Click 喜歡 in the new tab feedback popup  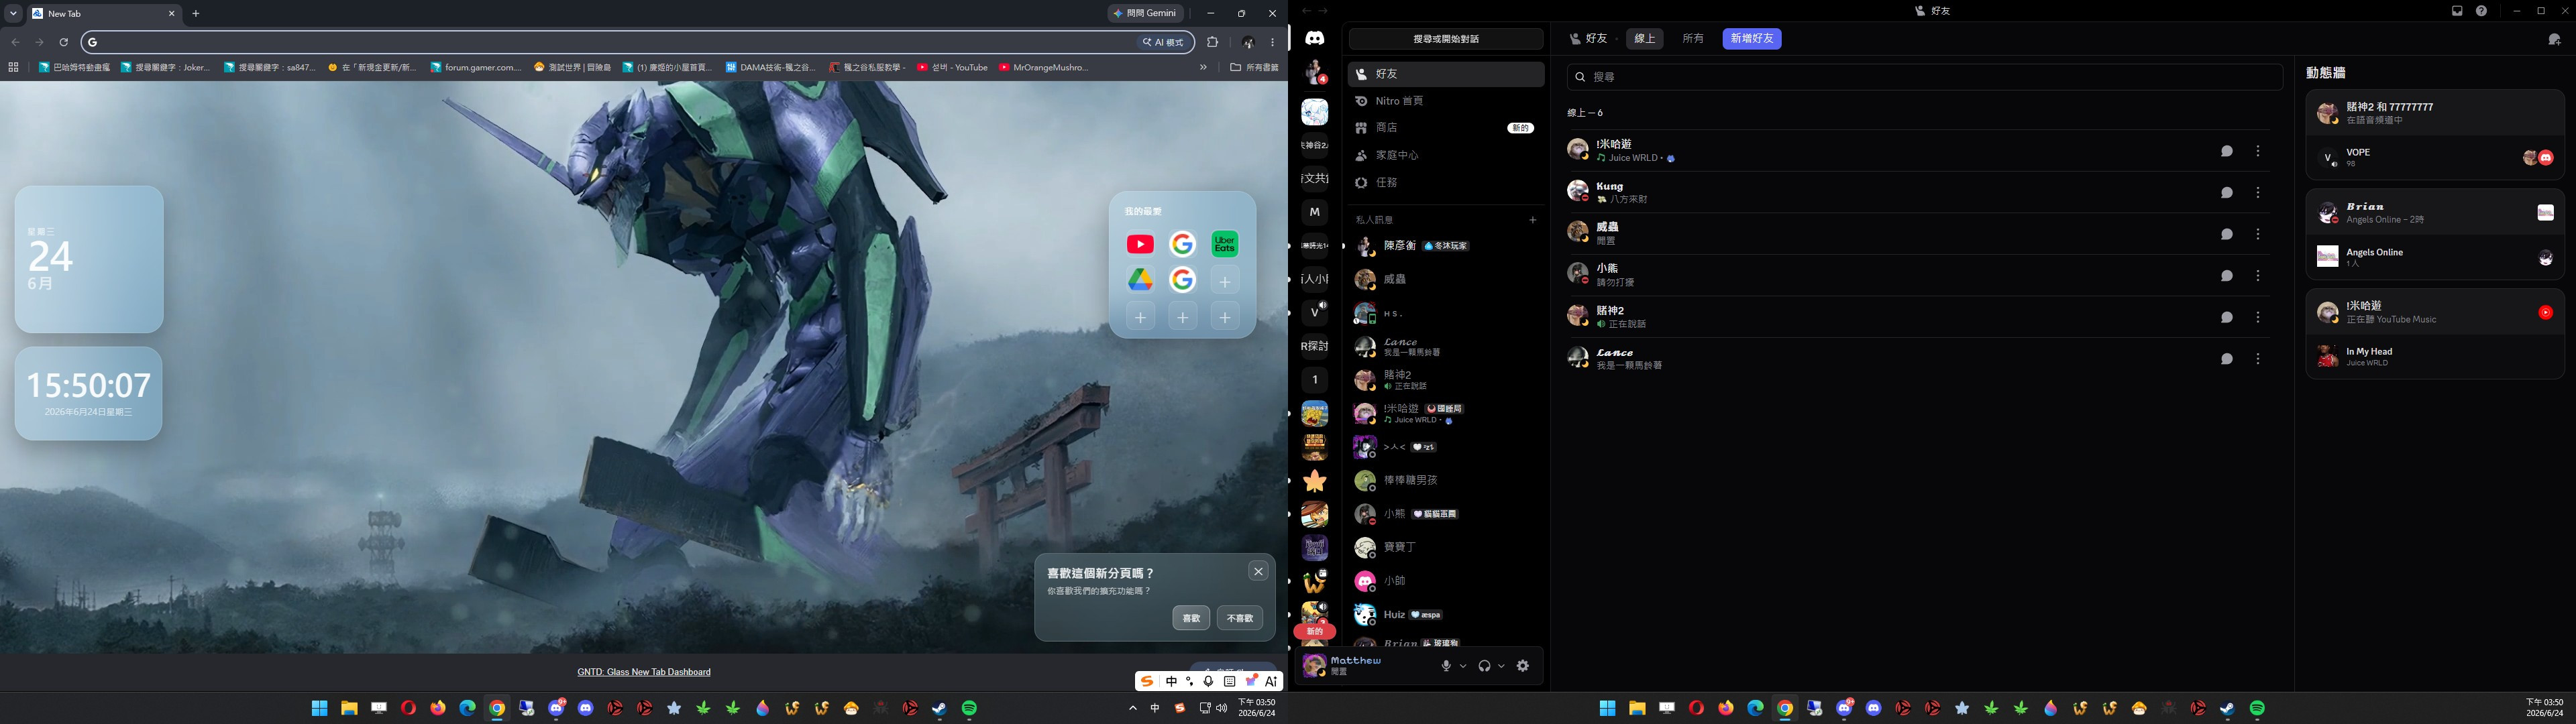[x=1191, y=618]
